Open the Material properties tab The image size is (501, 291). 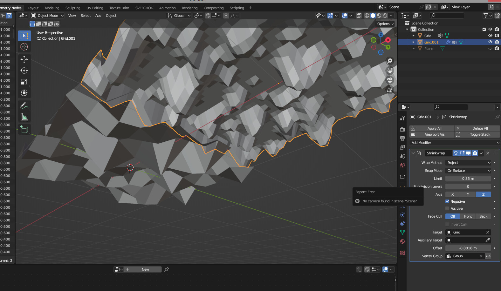click(x=402, y=241)
